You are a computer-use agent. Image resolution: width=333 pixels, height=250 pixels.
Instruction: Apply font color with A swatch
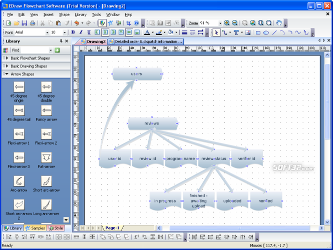(147, 32)
